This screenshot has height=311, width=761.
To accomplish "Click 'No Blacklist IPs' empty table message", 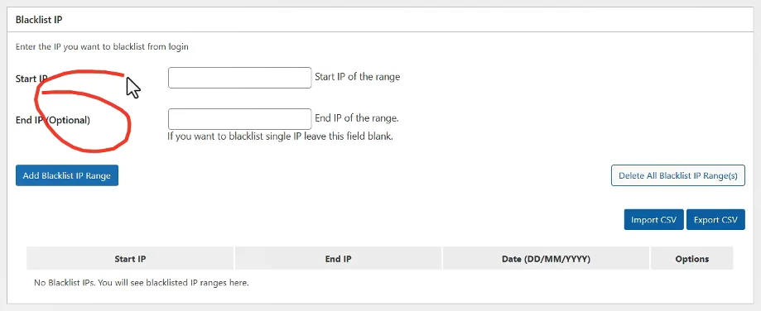I will tap(142, 282).
